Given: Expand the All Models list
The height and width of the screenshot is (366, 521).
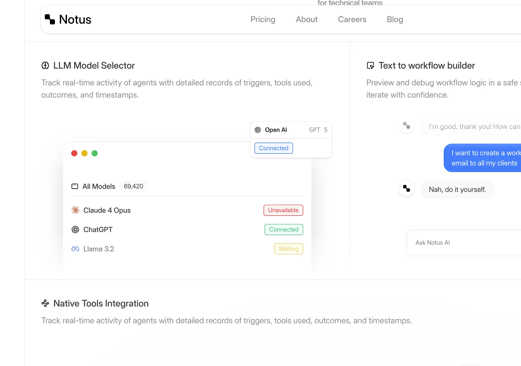Looking at the screenshot, I should click(x=99, y=186).
